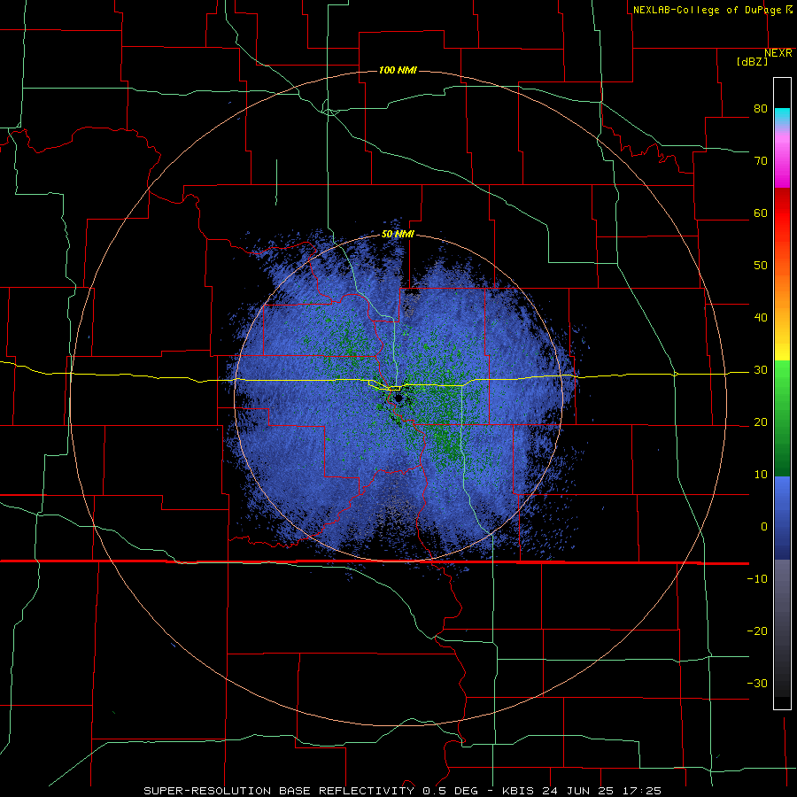Click the 40 dBZ scale label

761,318
